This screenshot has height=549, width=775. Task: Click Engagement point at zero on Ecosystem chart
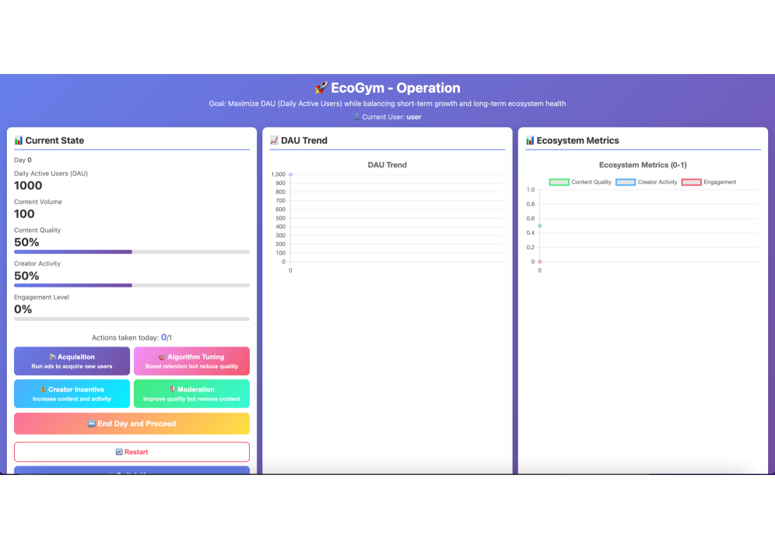(540, 262)
